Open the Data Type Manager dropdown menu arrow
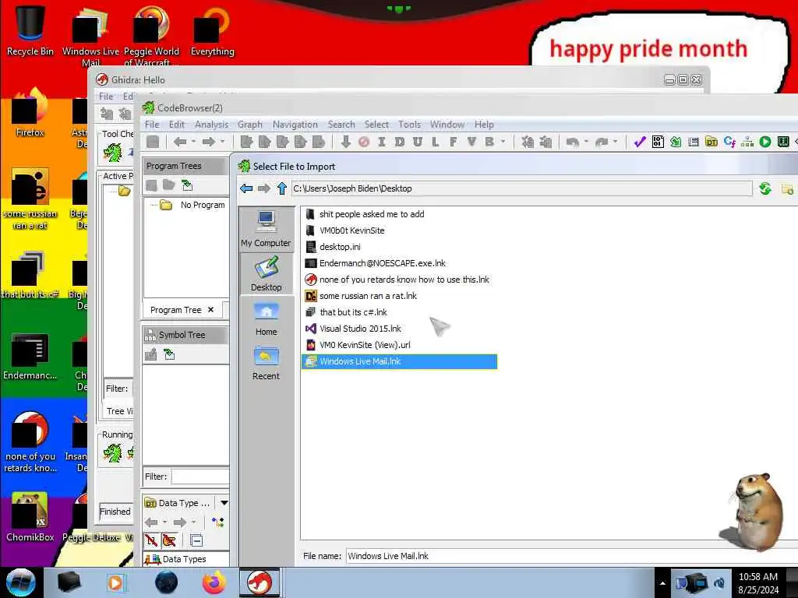 (x=224, y=503)
